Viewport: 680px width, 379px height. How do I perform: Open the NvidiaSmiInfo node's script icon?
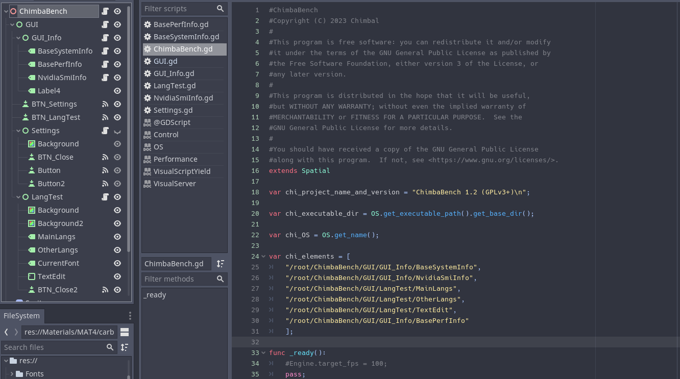105,78
